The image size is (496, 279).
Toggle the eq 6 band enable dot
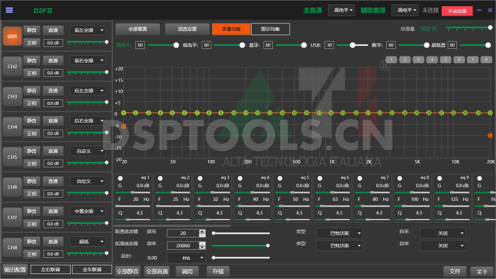[320, 178]
